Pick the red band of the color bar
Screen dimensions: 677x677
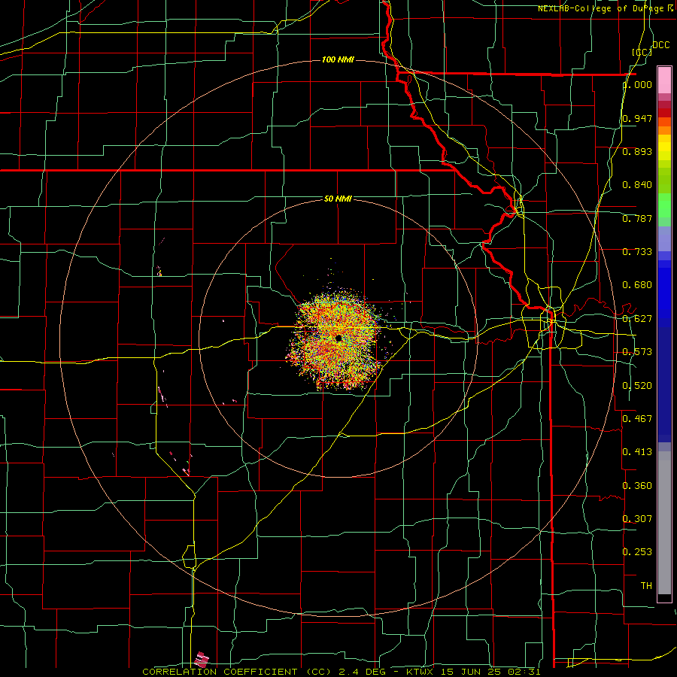(x=664, y=113)
